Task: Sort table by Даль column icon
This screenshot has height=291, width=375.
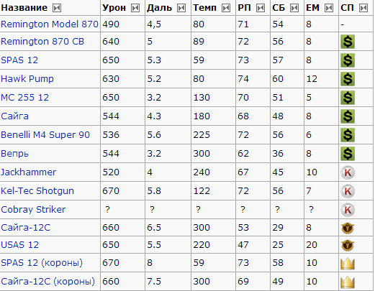Action: (181, 8)
